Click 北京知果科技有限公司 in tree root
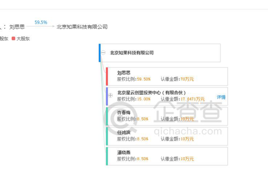The height and width of the screenshot is (195, 268). 132,53
